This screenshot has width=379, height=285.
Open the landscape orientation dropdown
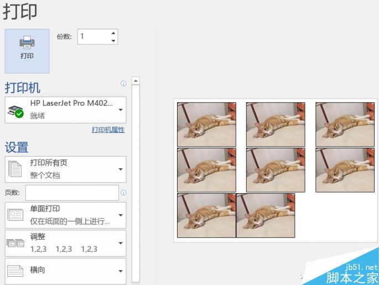point(65,271)
